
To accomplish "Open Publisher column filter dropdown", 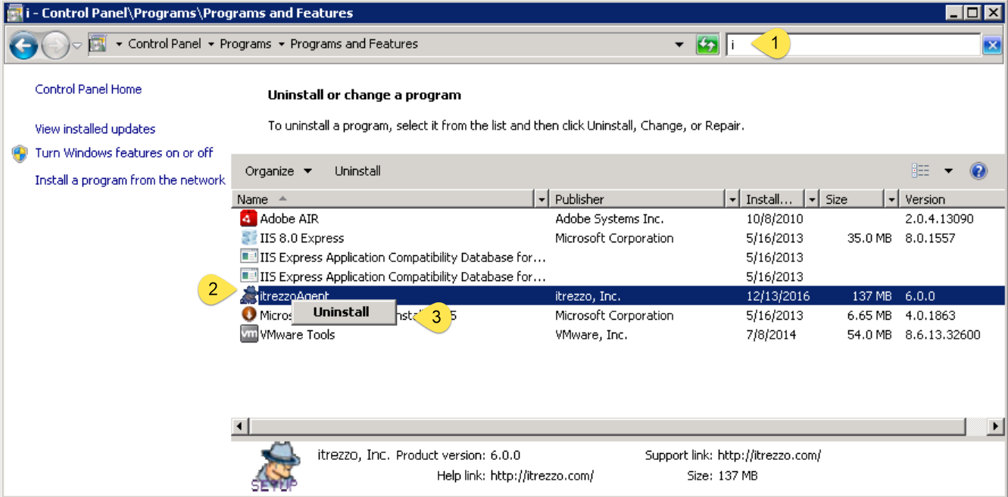I will tap(732, 199).
